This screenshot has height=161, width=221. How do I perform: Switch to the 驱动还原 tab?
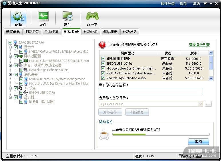91,31
